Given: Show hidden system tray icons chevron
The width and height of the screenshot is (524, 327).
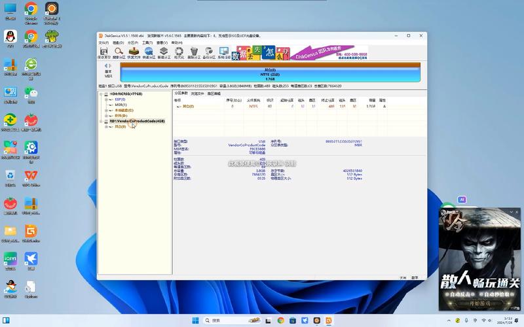Looking at the screenshot, I should [449, 320].
